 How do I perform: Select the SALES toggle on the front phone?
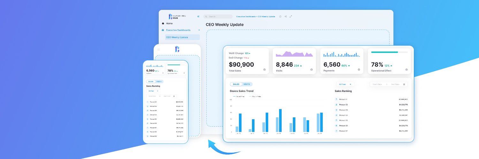tap(151, 82)
